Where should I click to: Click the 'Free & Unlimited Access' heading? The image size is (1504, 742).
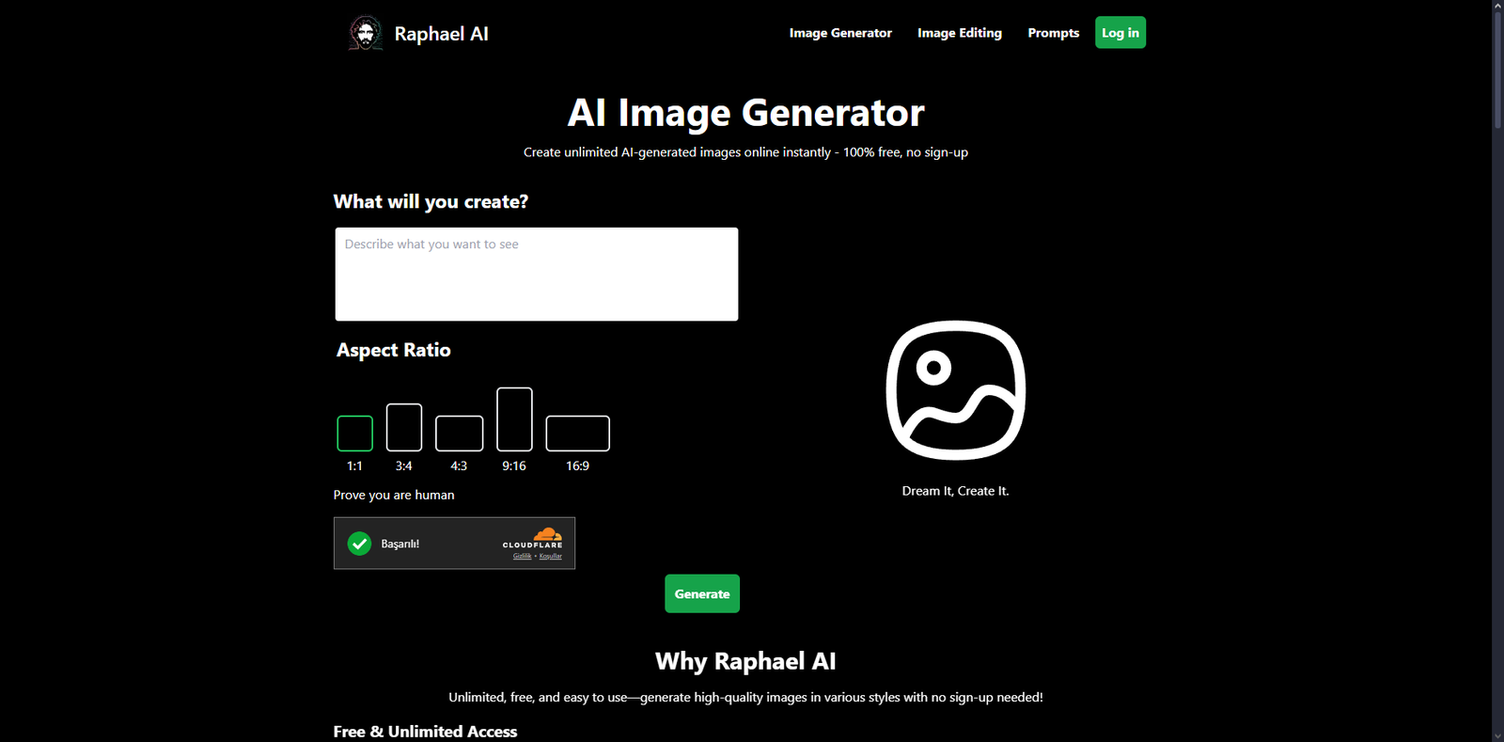[x=425, y=732]
